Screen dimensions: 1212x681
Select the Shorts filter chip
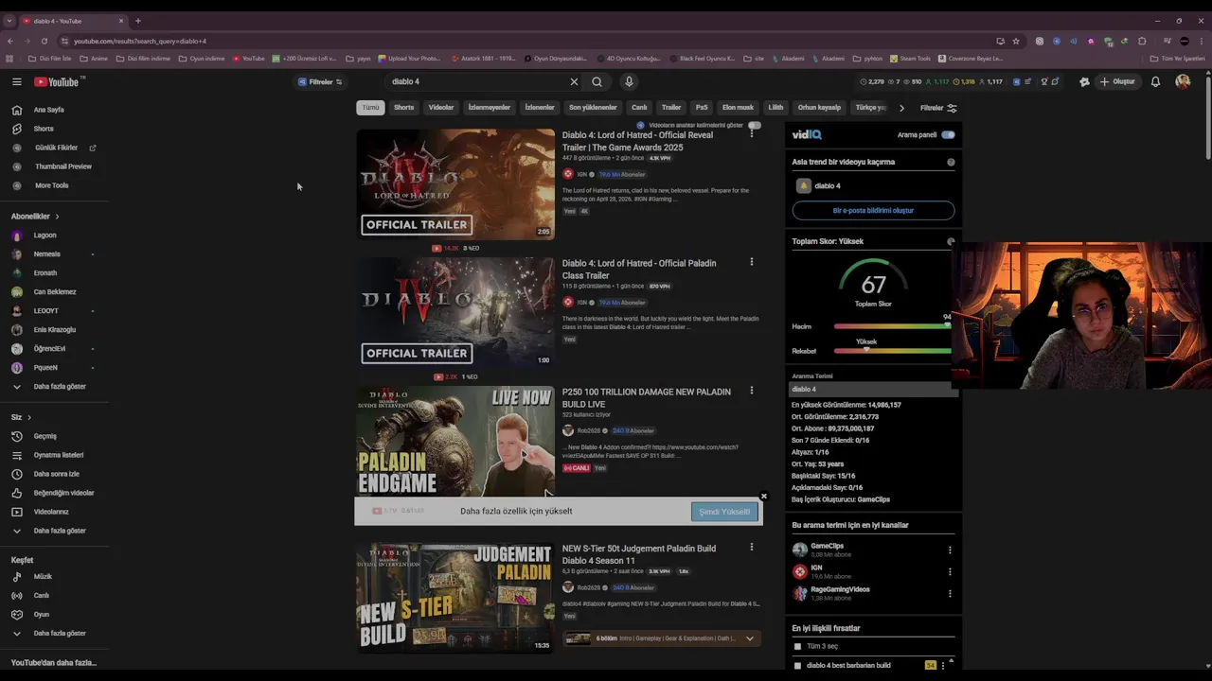404,108
